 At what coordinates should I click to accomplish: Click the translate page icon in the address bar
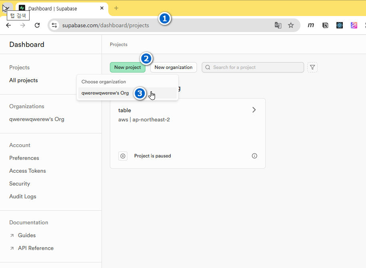(278, 25)
